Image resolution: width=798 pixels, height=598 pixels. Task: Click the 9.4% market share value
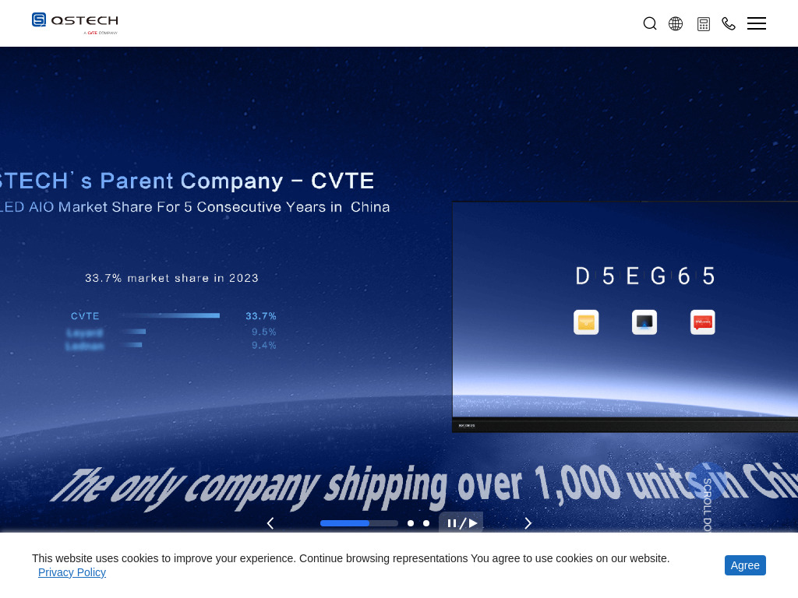(x=263, y=346)
